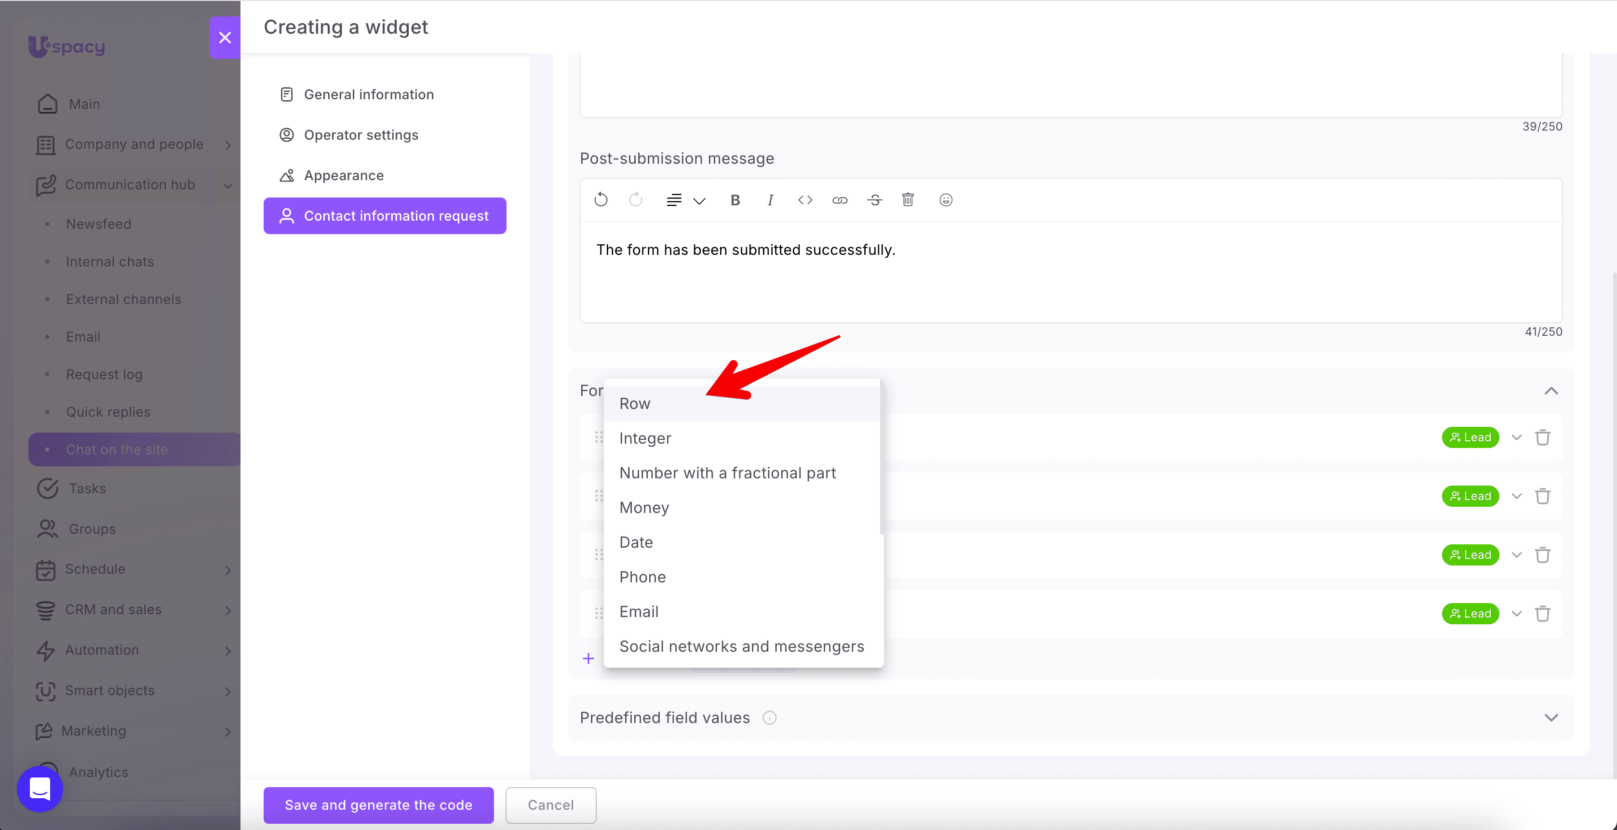The width and height of the screenshot is (1617, 830).
Task: Open External channels in the sidebar
Action: coord(124,299)
